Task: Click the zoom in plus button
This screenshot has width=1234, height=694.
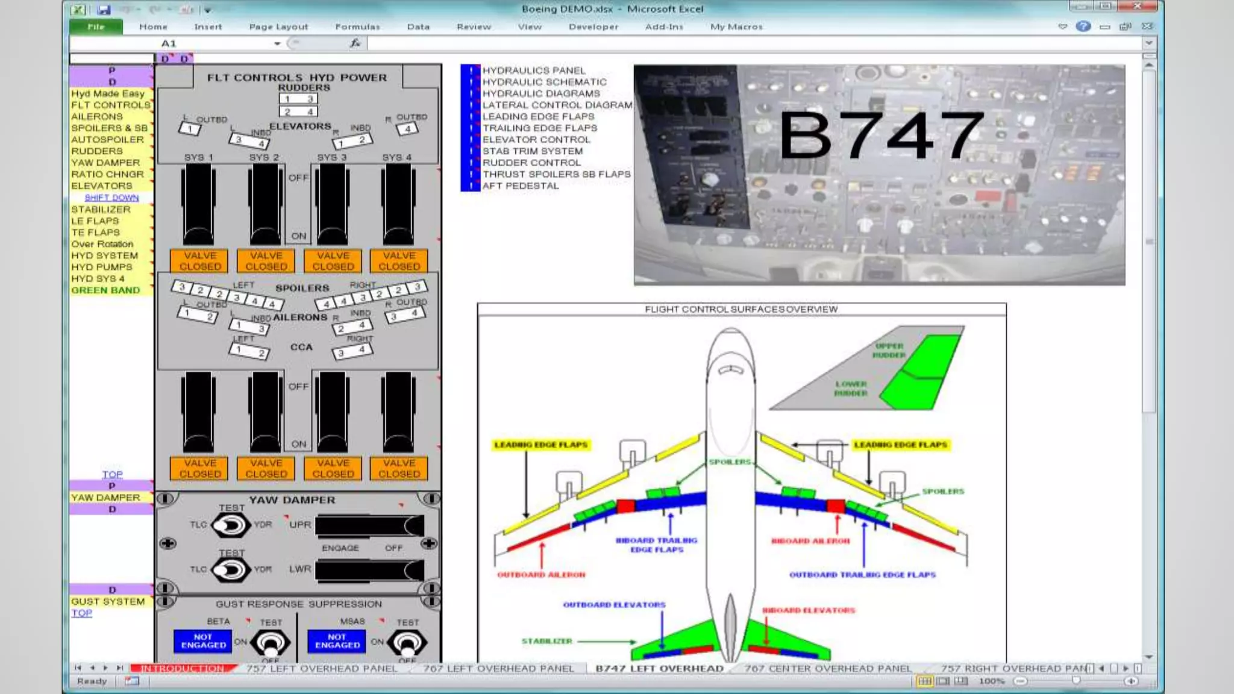Action: coord(1131,681)
